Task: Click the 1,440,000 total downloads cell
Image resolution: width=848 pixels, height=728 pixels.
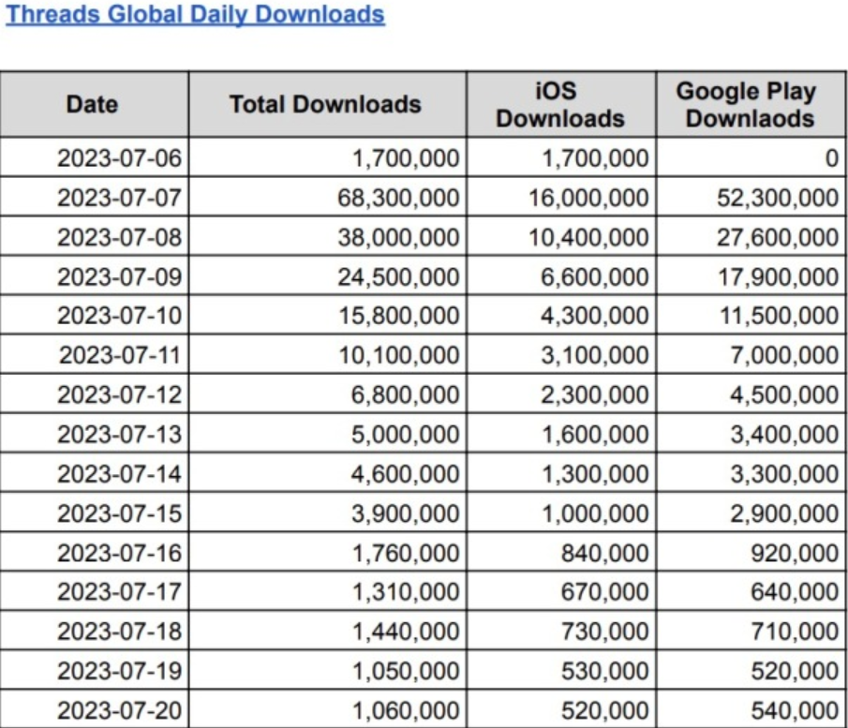Action: pos(328,631)
